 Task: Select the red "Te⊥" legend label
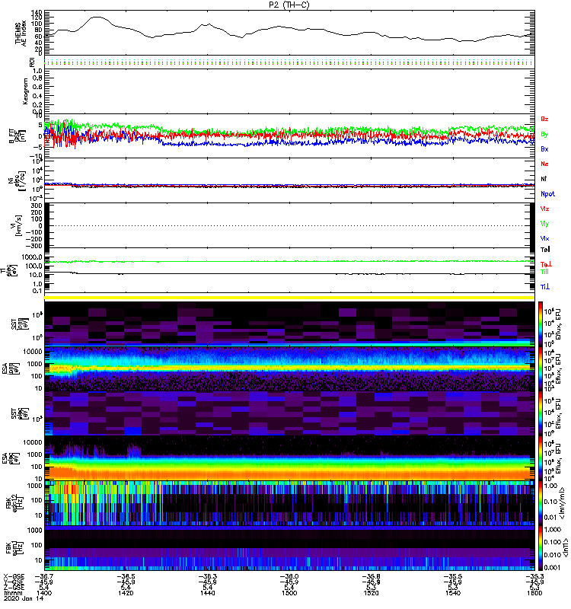point(546,264)
